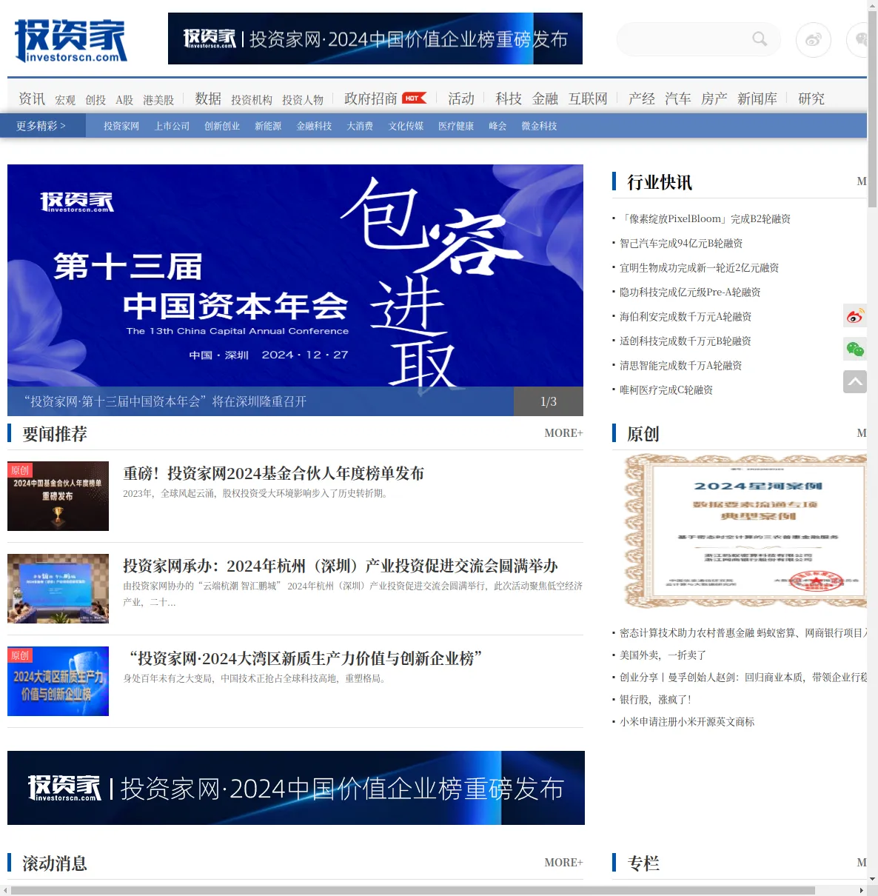Open the A股 menu item
The image size is (878, 896).
(124, 100)
